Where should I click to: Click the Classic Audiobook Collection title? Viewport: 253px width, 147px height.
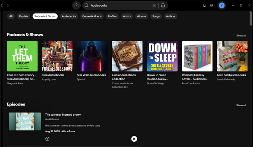[124, 77]
